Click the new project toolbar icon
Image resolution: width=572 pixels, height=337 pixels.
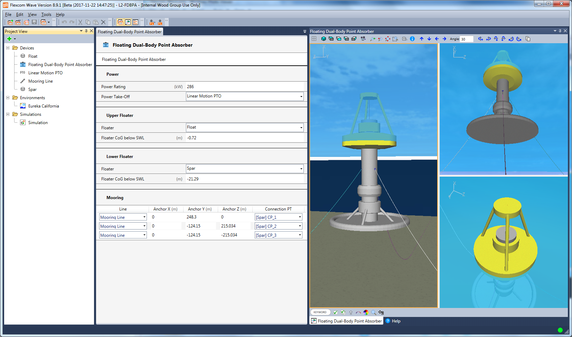10,22
